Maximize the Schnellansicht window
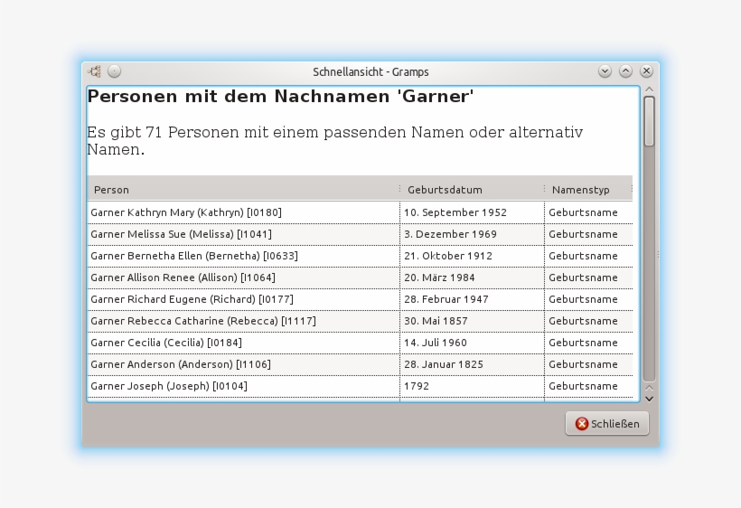This screenshot has height=508, width=741. [625, 71]
